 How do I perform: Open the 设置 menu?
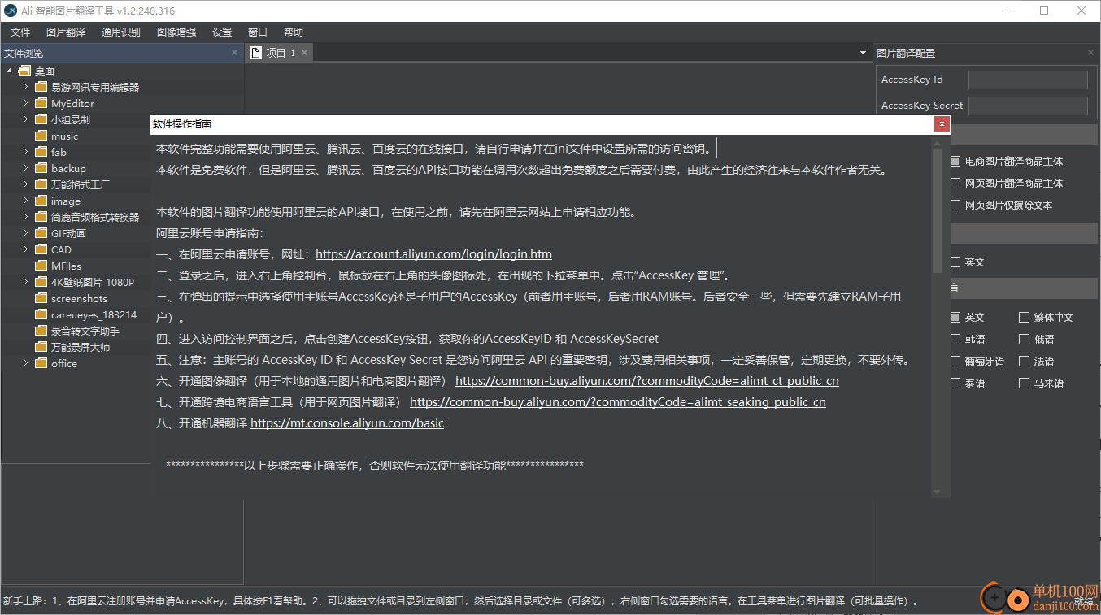point(222,32)
